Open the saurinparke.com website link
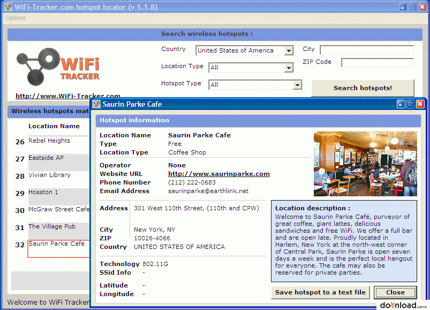The width and height of the screenshot is (430, 310). 219,174
